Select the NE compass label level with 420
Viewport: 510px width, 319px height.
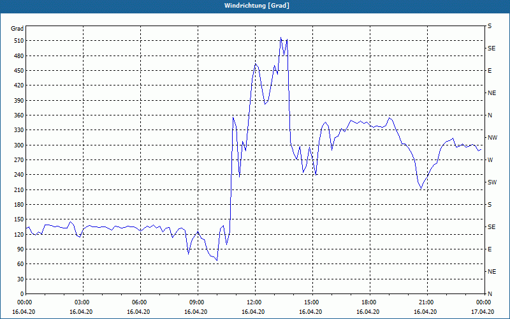(x=492, y=93)
